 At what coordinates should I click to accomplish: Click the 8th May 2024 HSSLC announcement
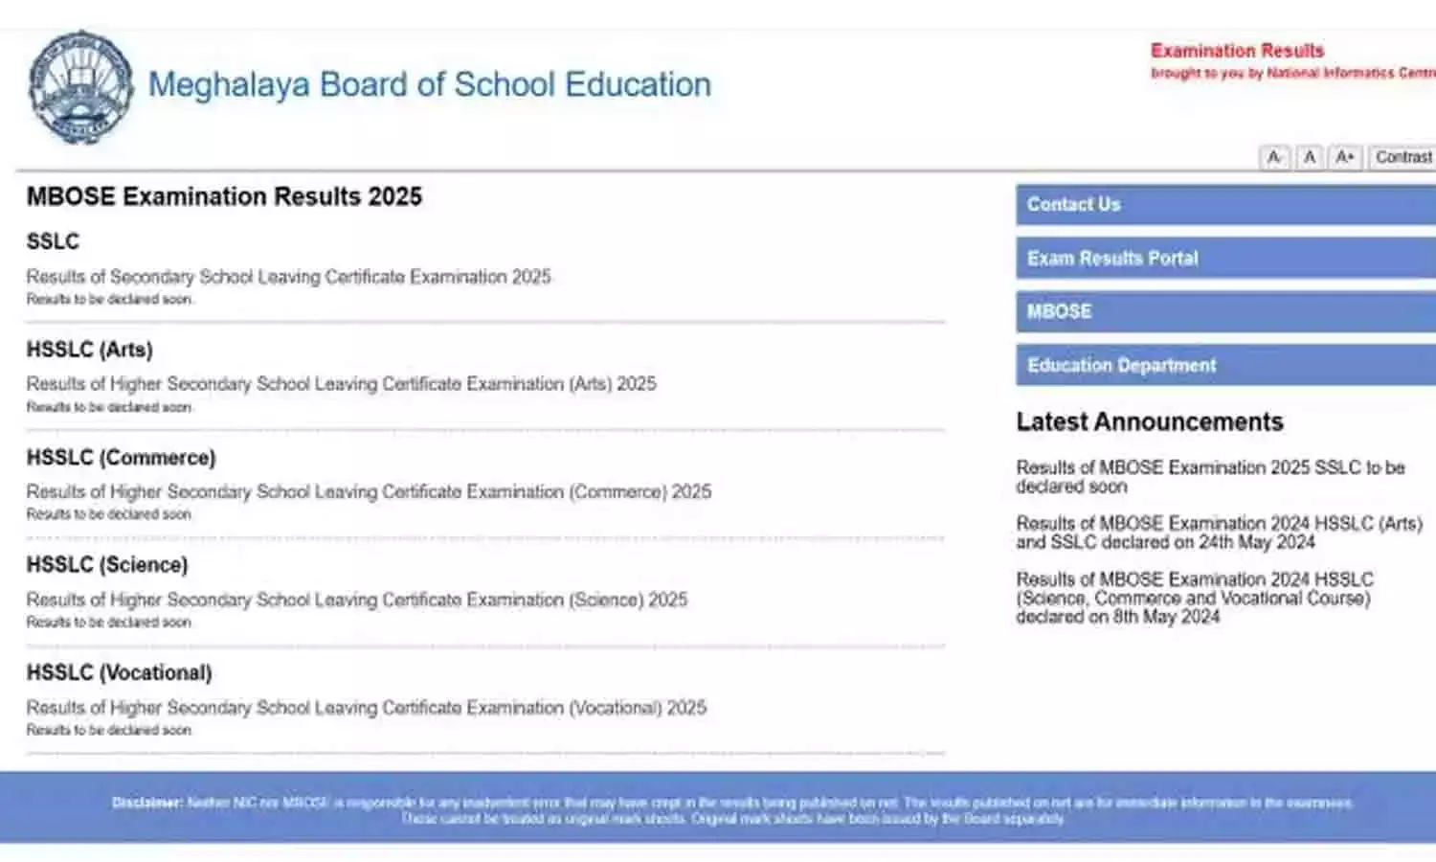coord(1199,598)
